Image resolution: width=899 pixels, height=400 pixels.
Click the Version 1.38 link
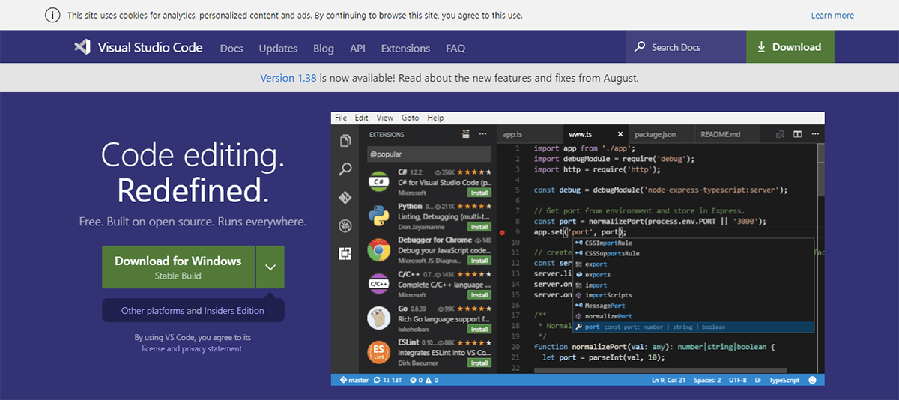coord(288,78)
